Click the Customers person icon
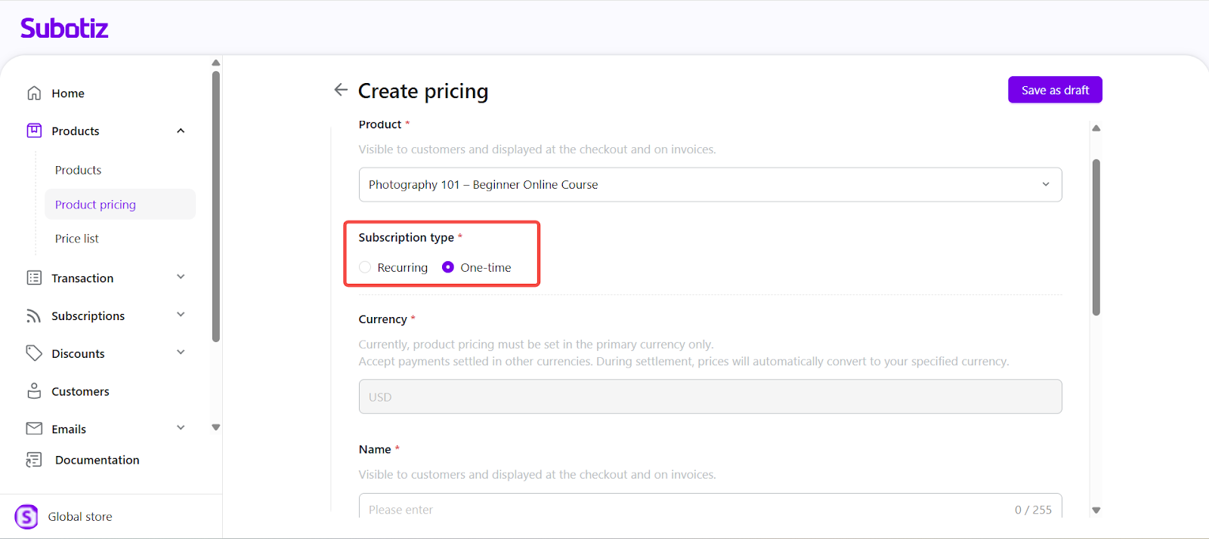Screen dimensions: 1209x539 [34, 391]
